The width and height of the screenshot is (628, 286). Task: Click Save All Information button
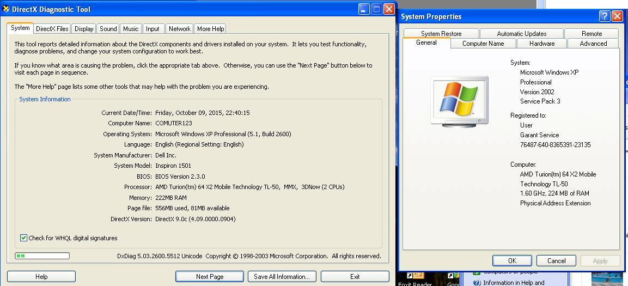[282, 276]
